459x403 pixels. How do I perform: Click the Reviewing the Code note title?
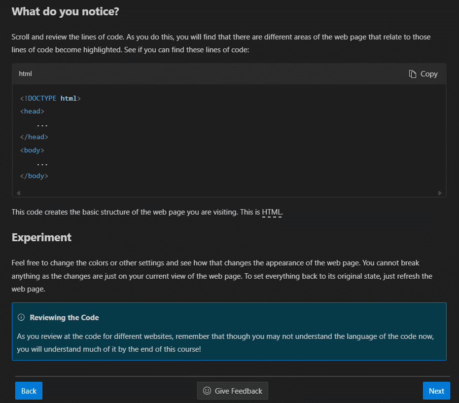(x=64, y=318)
